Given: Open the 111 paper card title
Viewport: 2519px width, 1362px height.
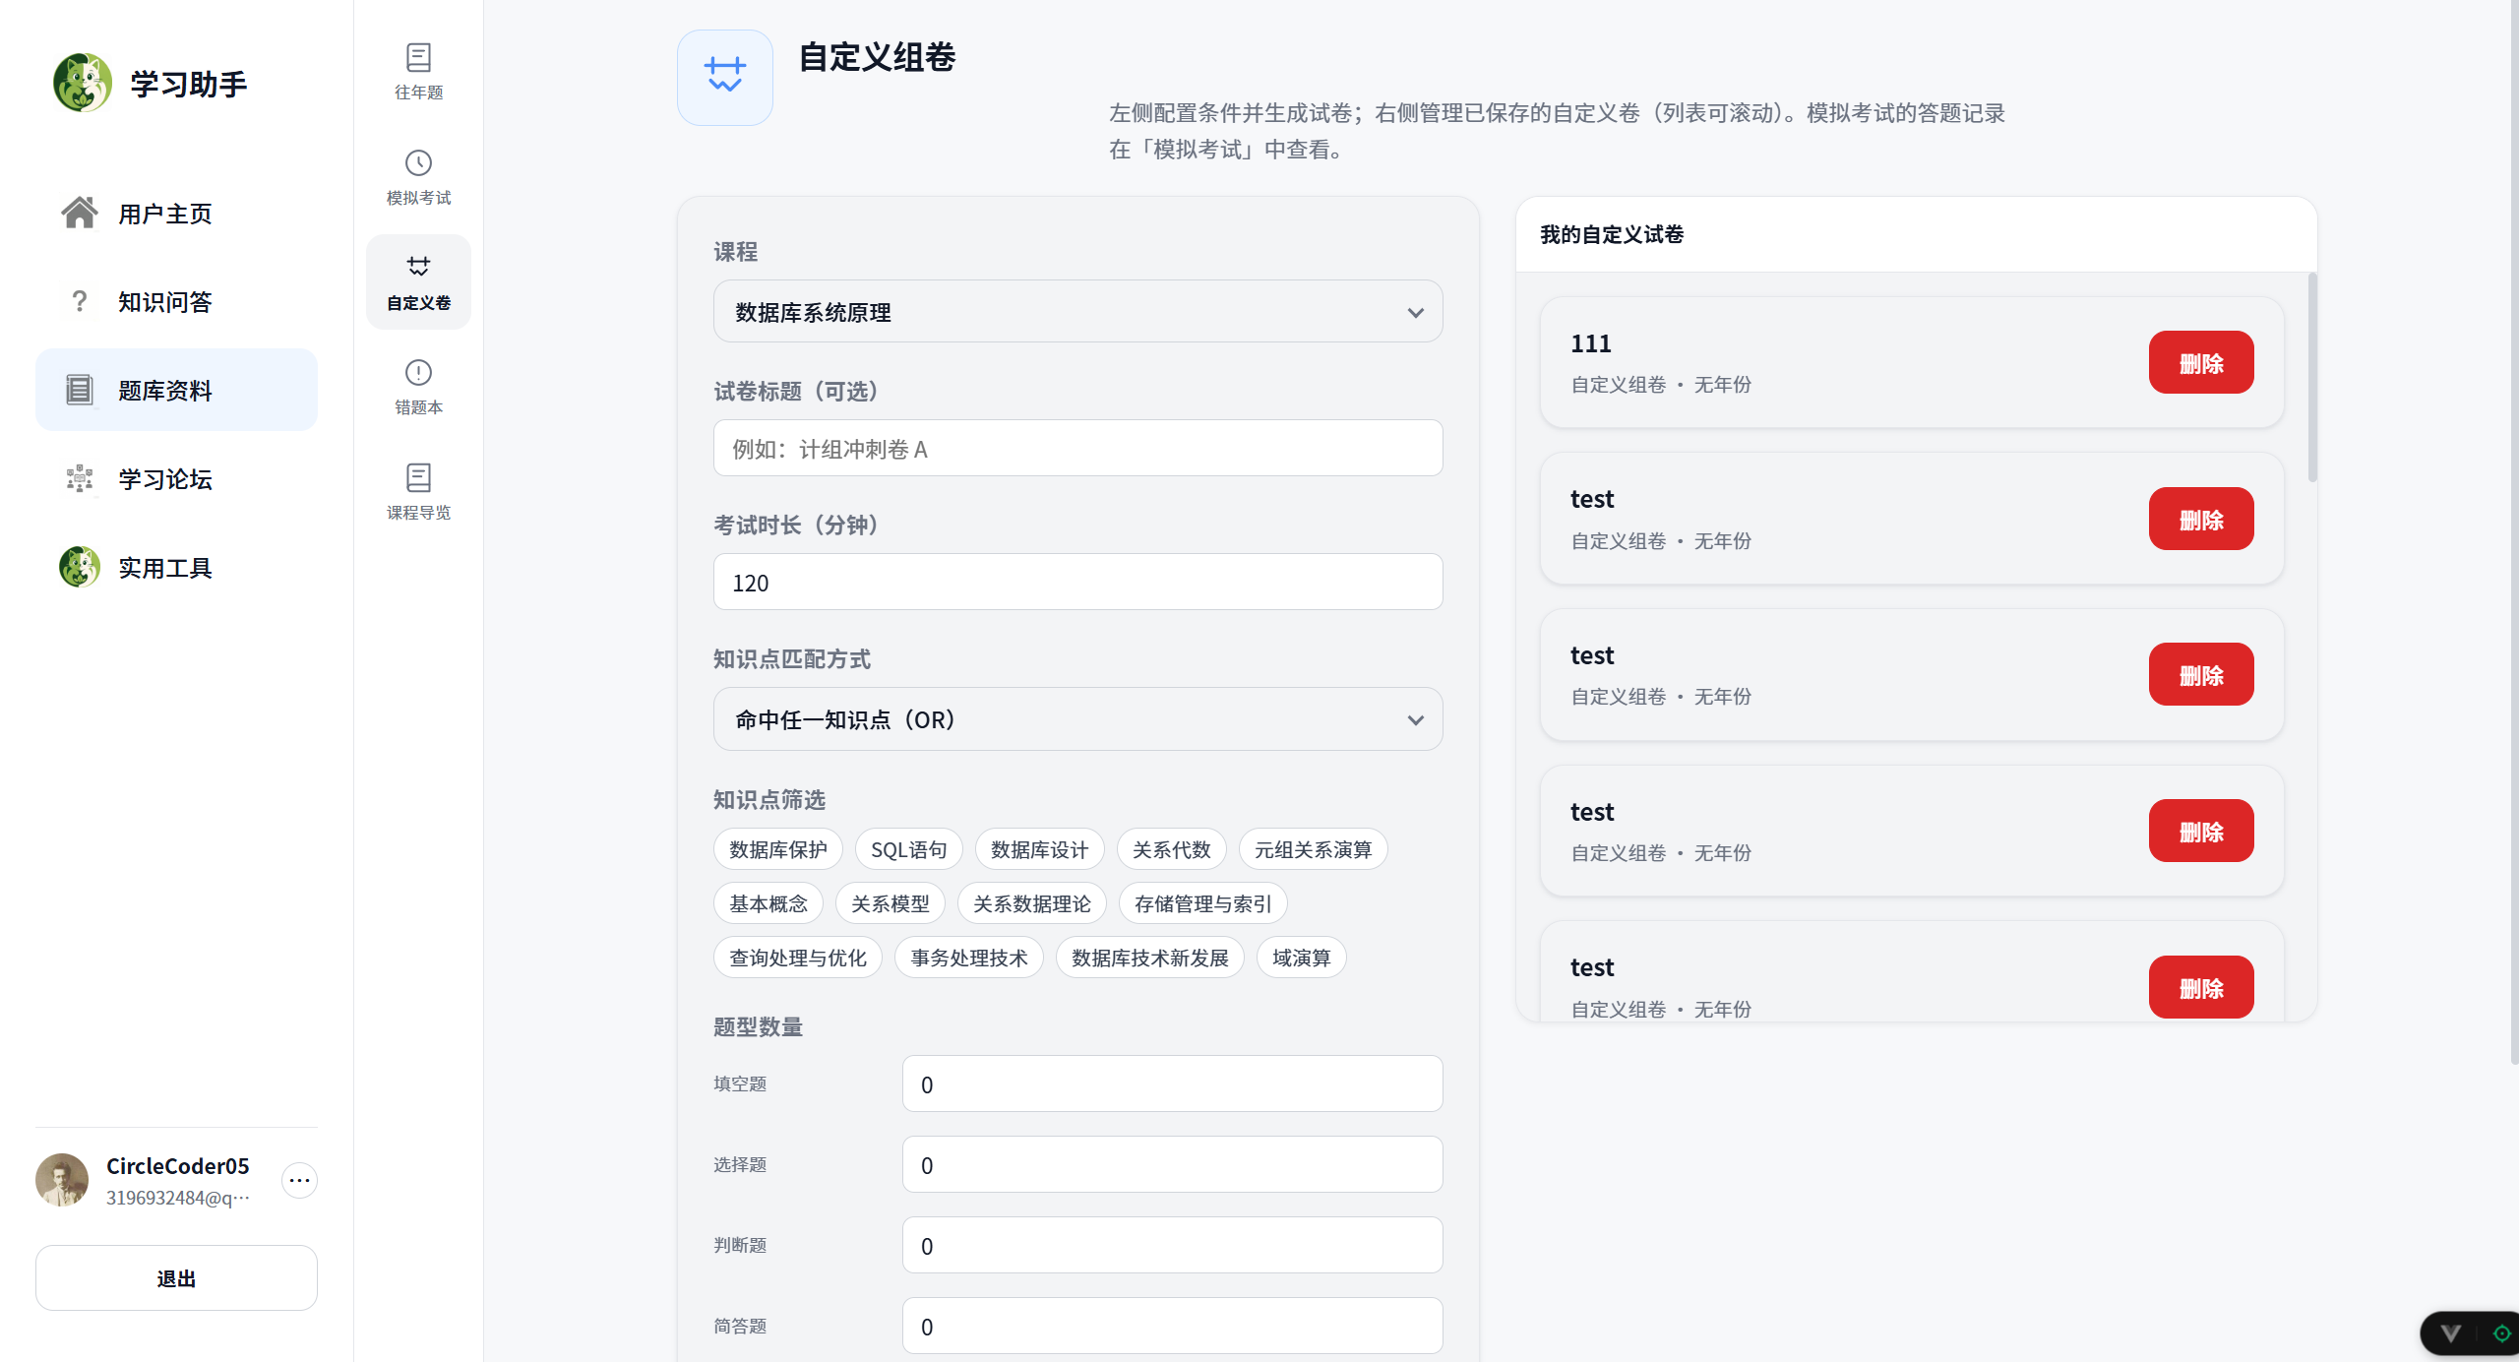Looking at the screenshot, I should point(1590,343).
